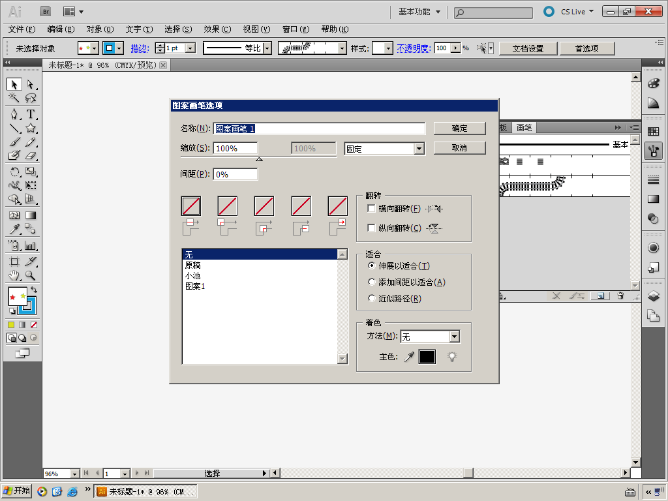The height and width of the screenshot is (501, 668).
Task: Select the first side tile thumbnail
Action: pos(191,206)
